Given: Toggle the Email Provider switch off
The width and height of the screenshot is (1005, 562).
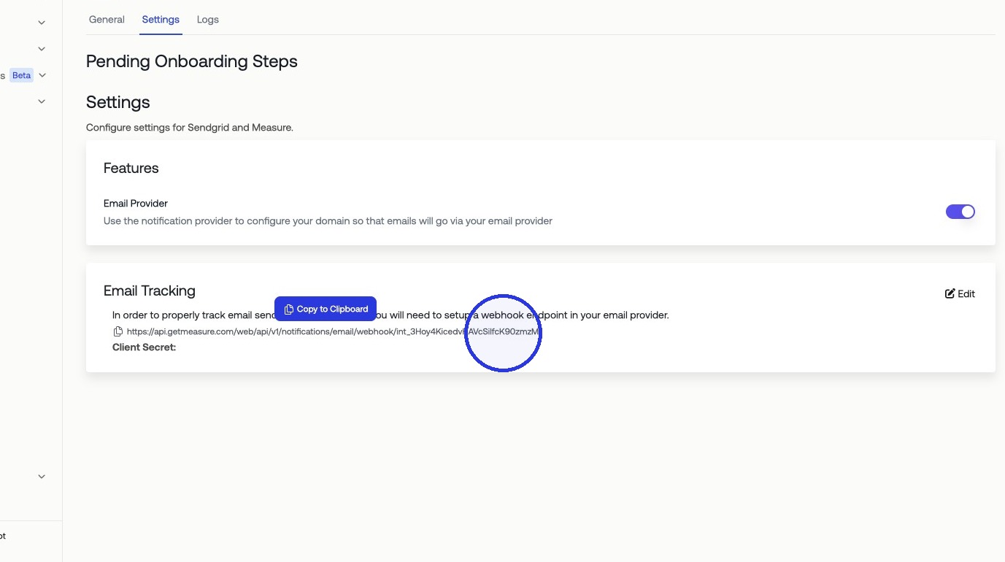Looking at the screenshot, I should (960, 212).
